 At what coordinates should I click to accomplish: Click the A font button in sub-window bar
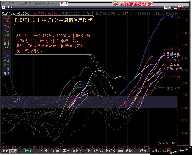(166, 8)
